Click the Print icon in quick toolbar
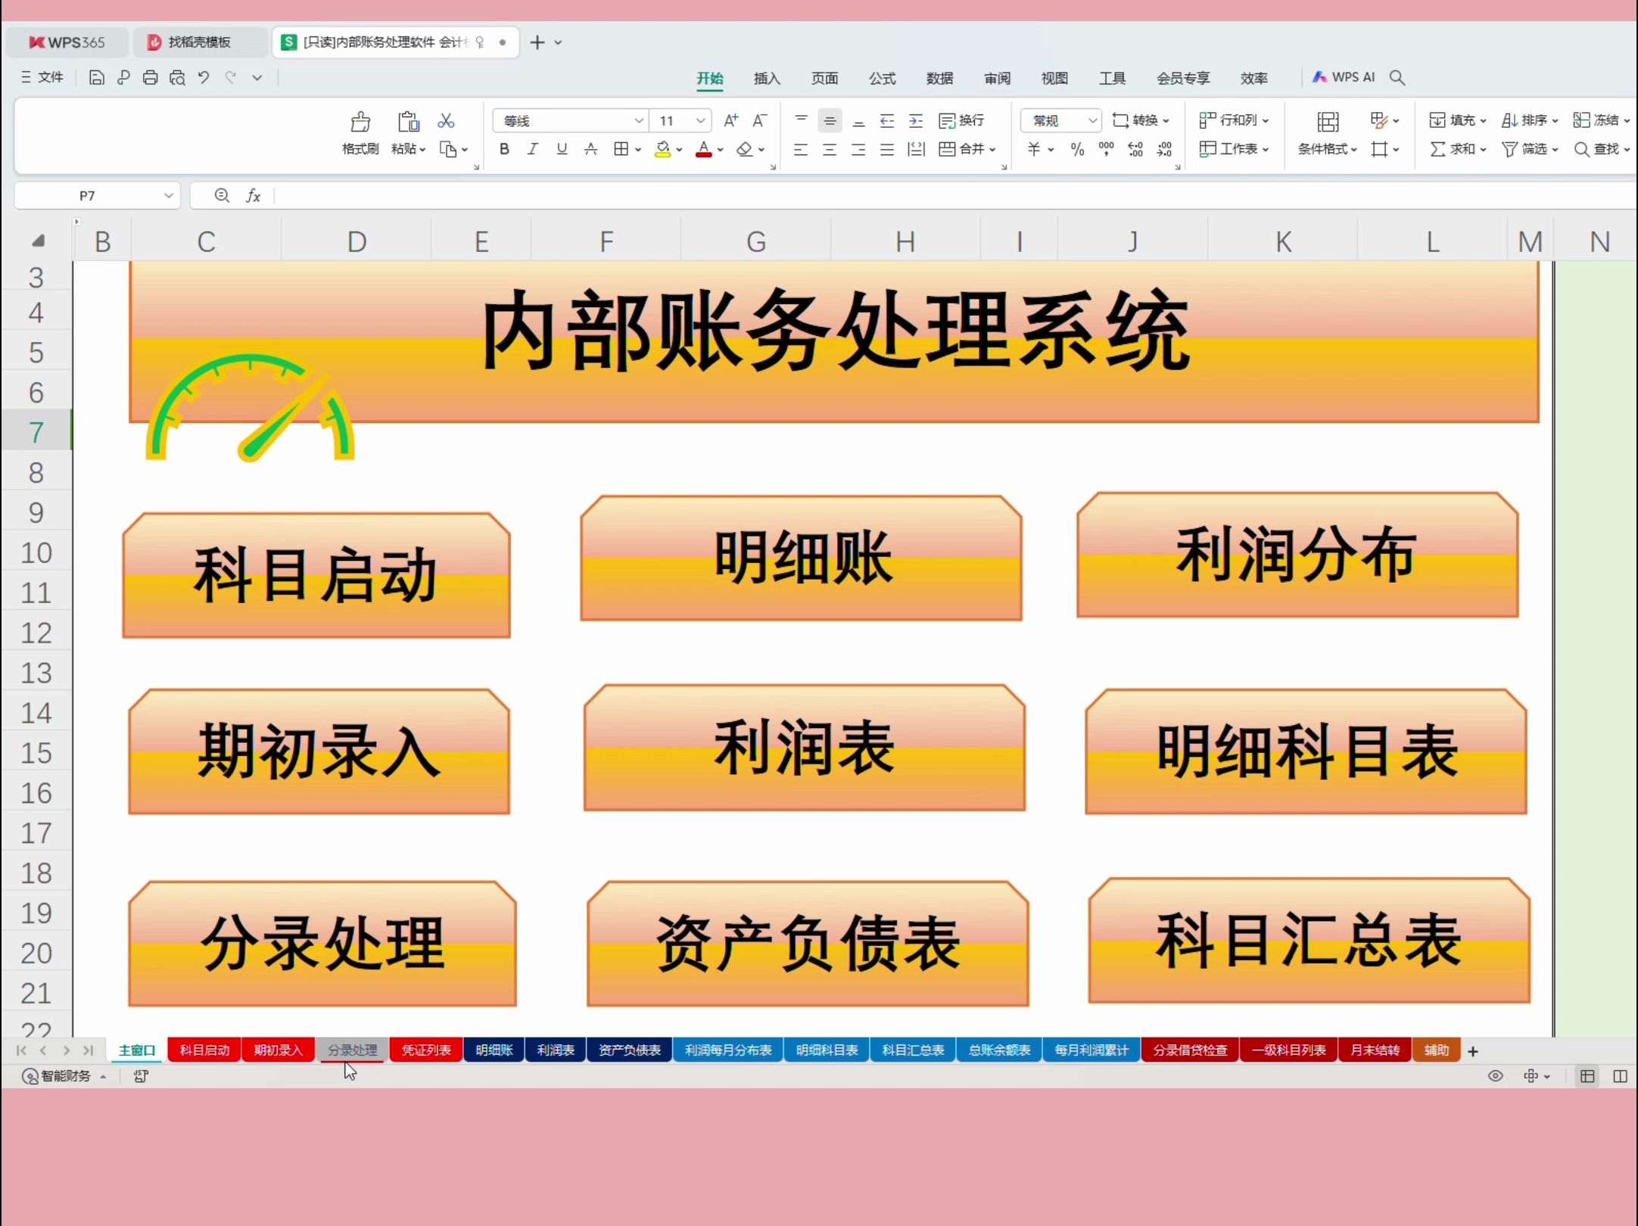 [150, 77]
